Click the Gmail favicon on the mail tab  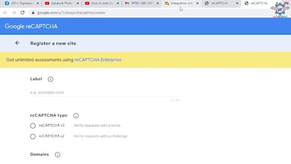(x=127, y=3)
